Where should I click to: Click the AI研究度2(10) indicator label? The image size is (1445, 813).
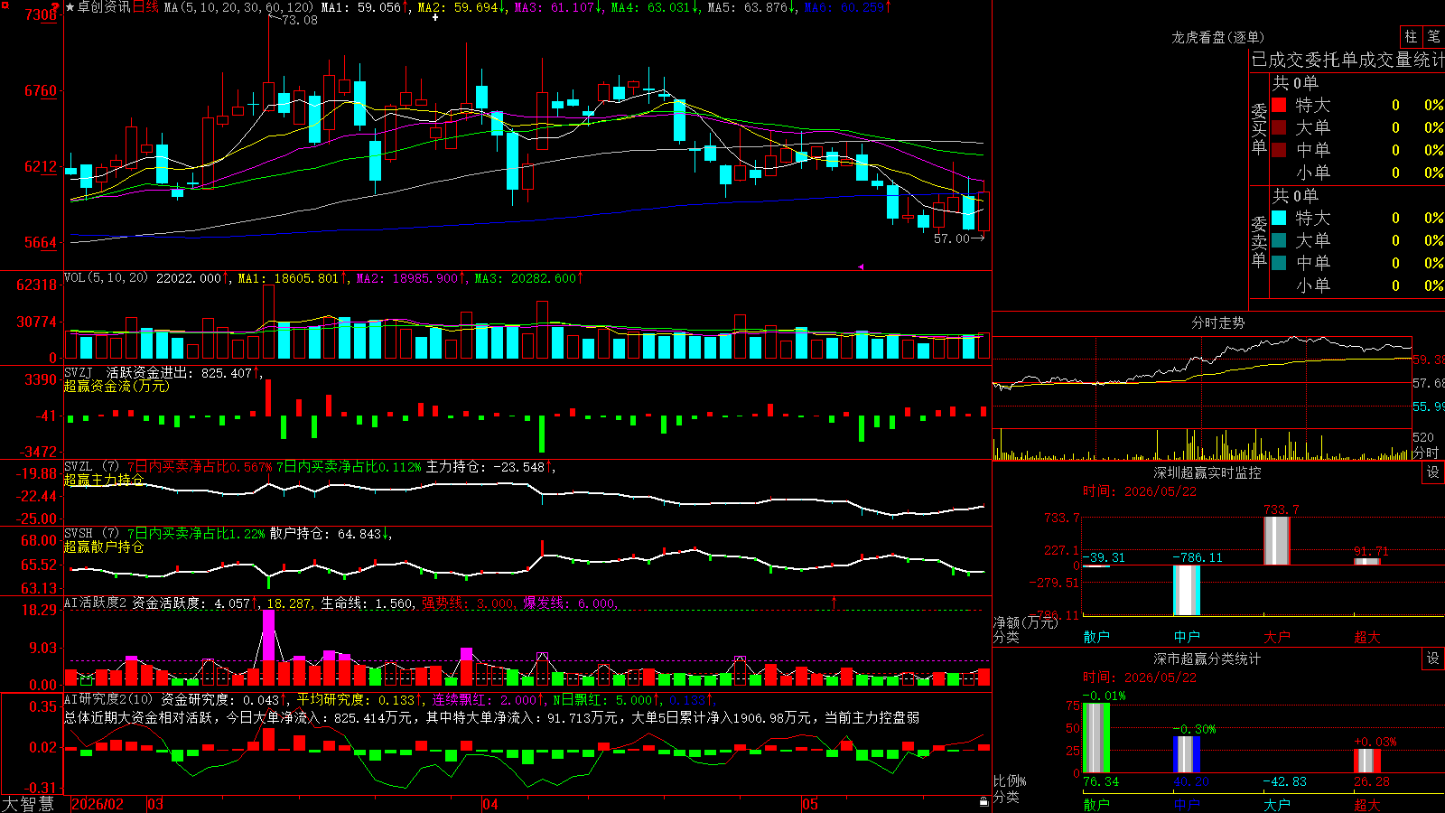point(108,699)
